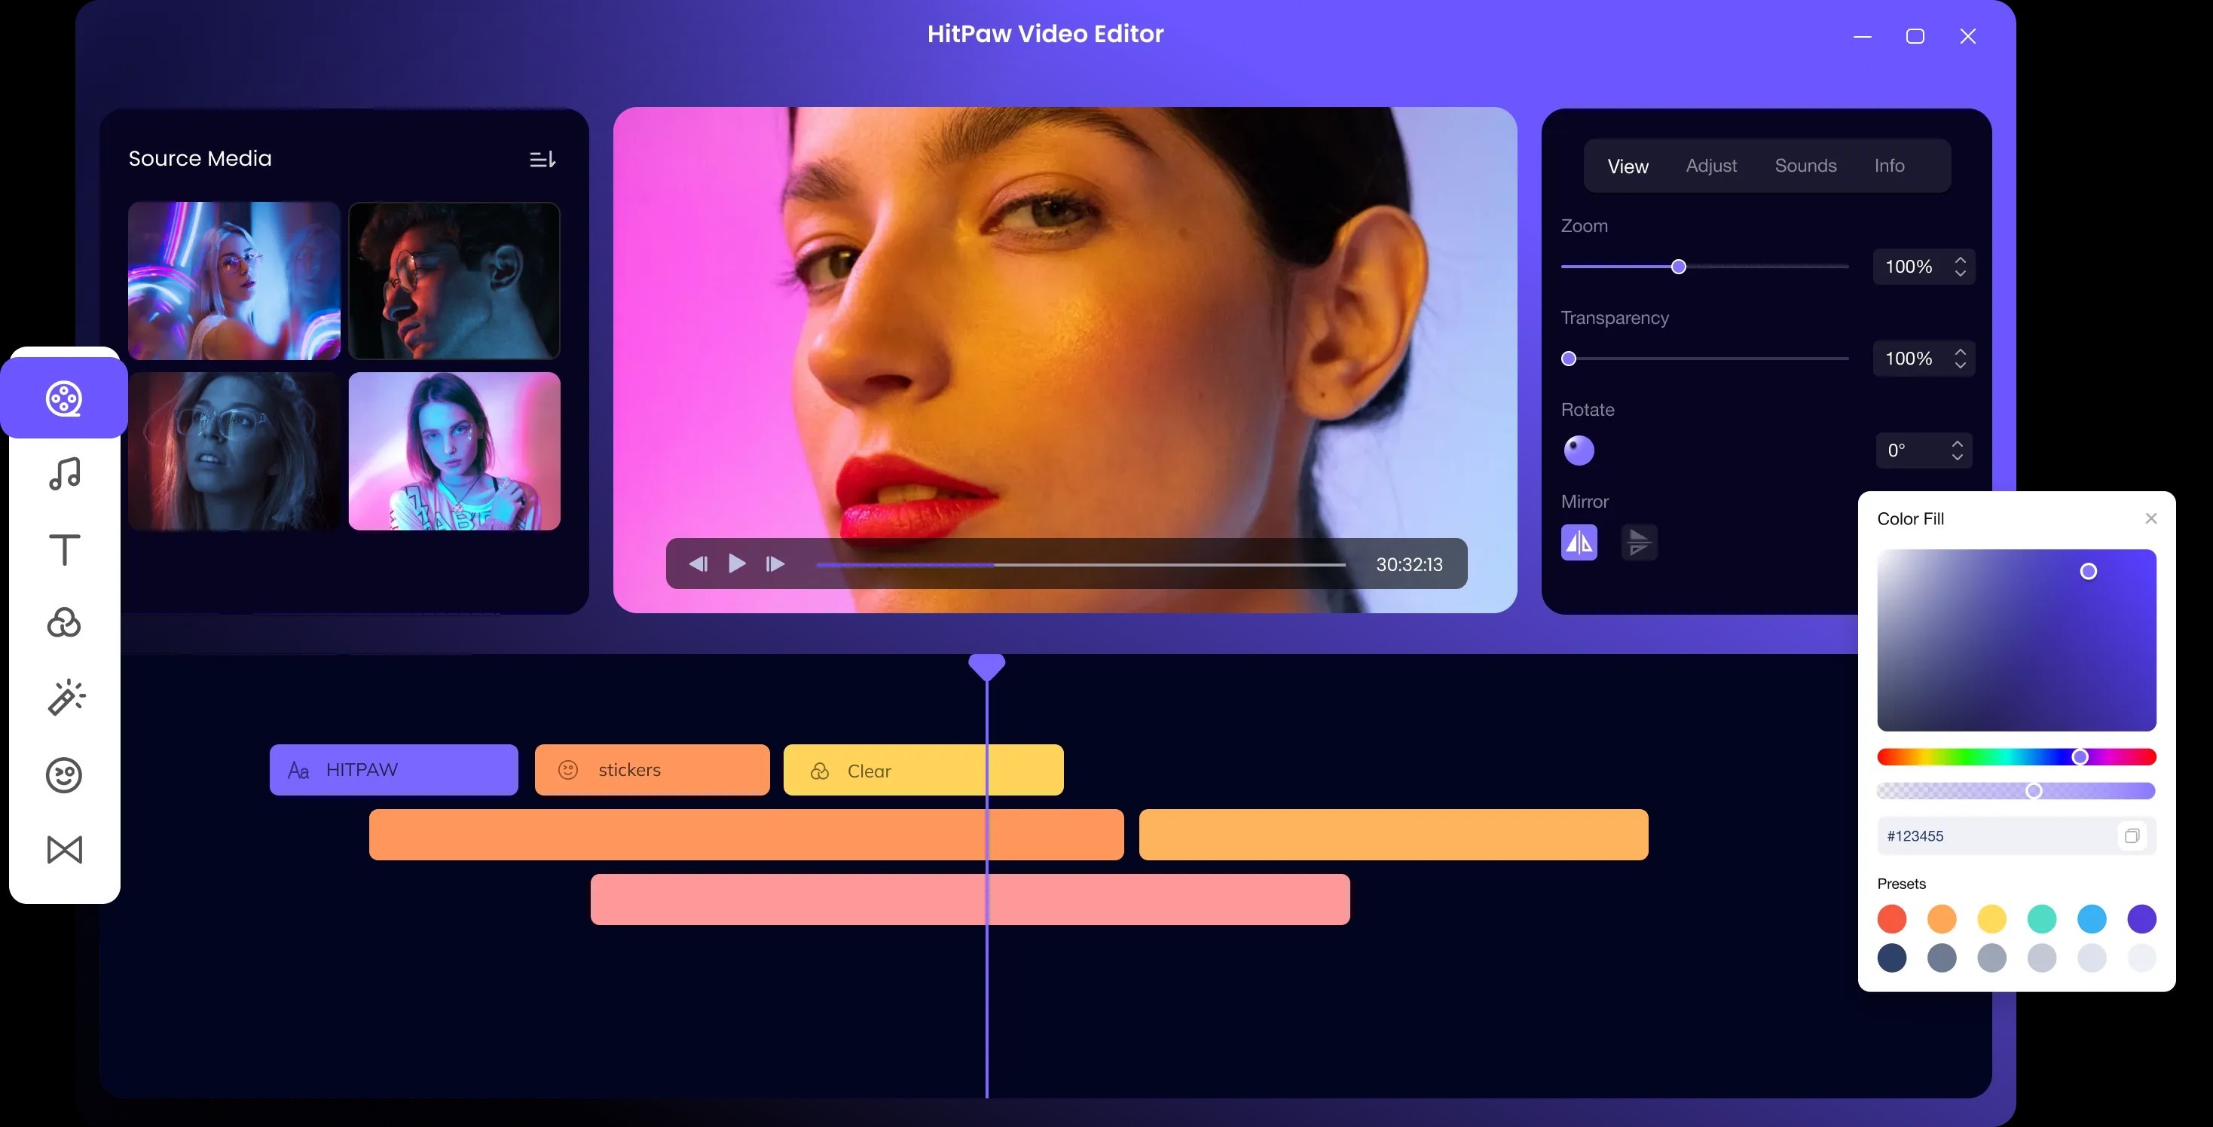Image resolution: width=2213 pixels, height=1127 pixels.
Task: Pick the green preset color swatch
Action: (2043, 918)
